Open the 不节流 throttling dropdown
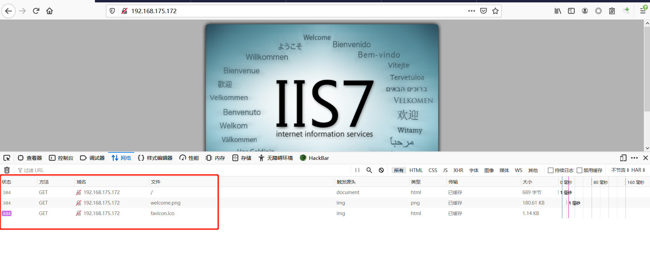This screenshot has width=650, height=253. pyautogui.click(x=620, y=170)
